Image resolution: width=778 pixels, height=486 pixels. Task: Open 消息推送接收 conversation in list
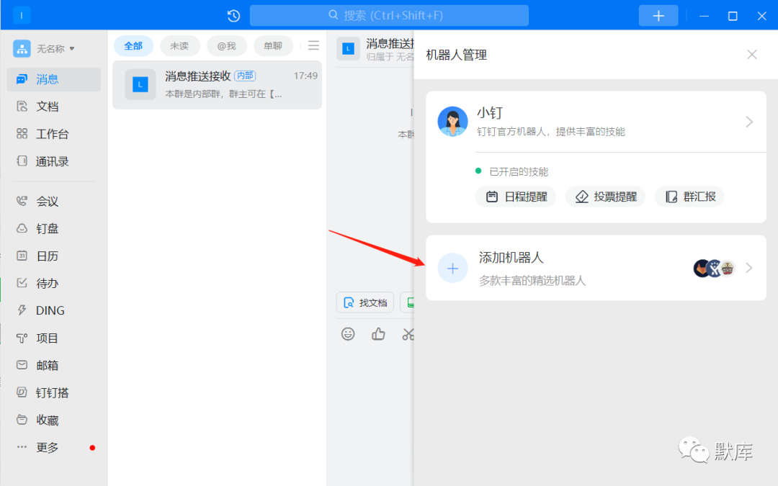click(x=218, y=85)
